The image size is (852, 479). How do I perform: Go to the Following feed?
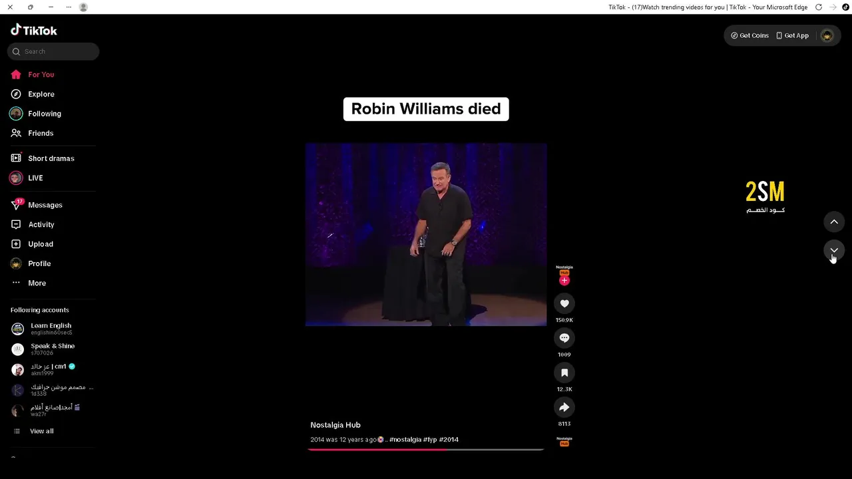(45, 114)
